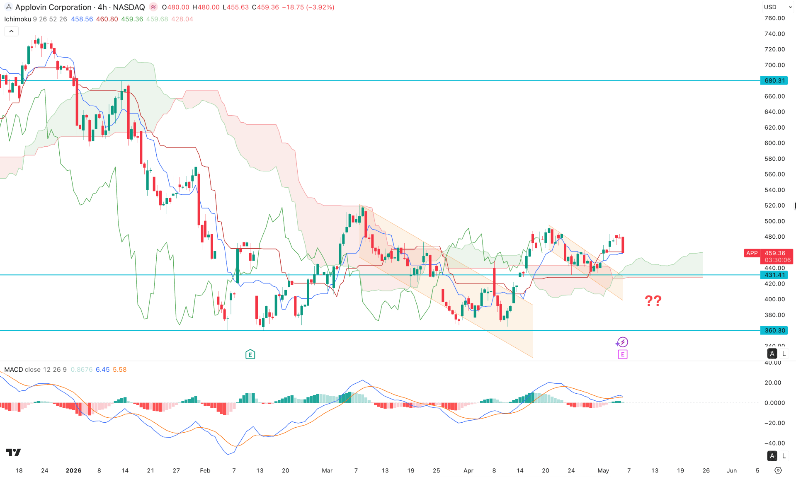This screenshot has width=796, height=477.
Task: Toggle auto scale A on MACD pane
Action: 772,456
